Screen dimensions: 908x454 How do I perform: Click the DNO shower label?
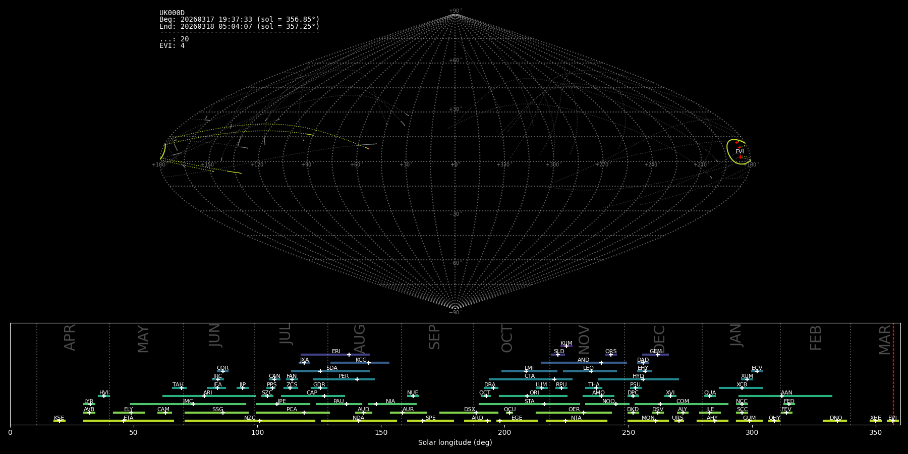(836, 418)
